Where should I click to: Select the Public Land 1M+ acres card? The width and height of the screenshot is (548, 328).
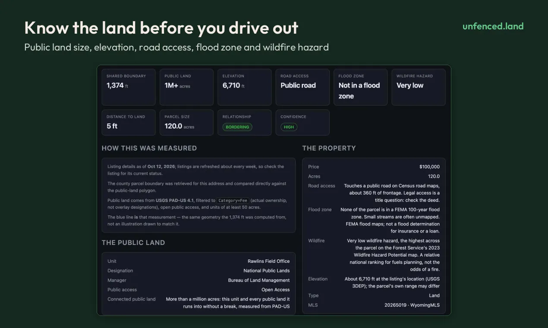pyautogui.click(x=186, y=87)
